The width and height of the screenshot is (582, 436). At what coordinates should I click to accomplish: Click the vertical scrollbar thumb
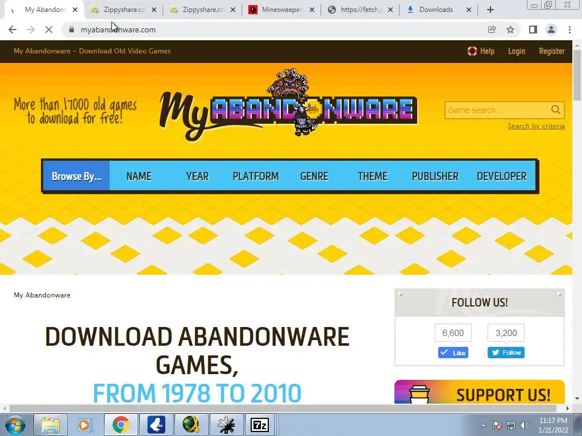577,74
